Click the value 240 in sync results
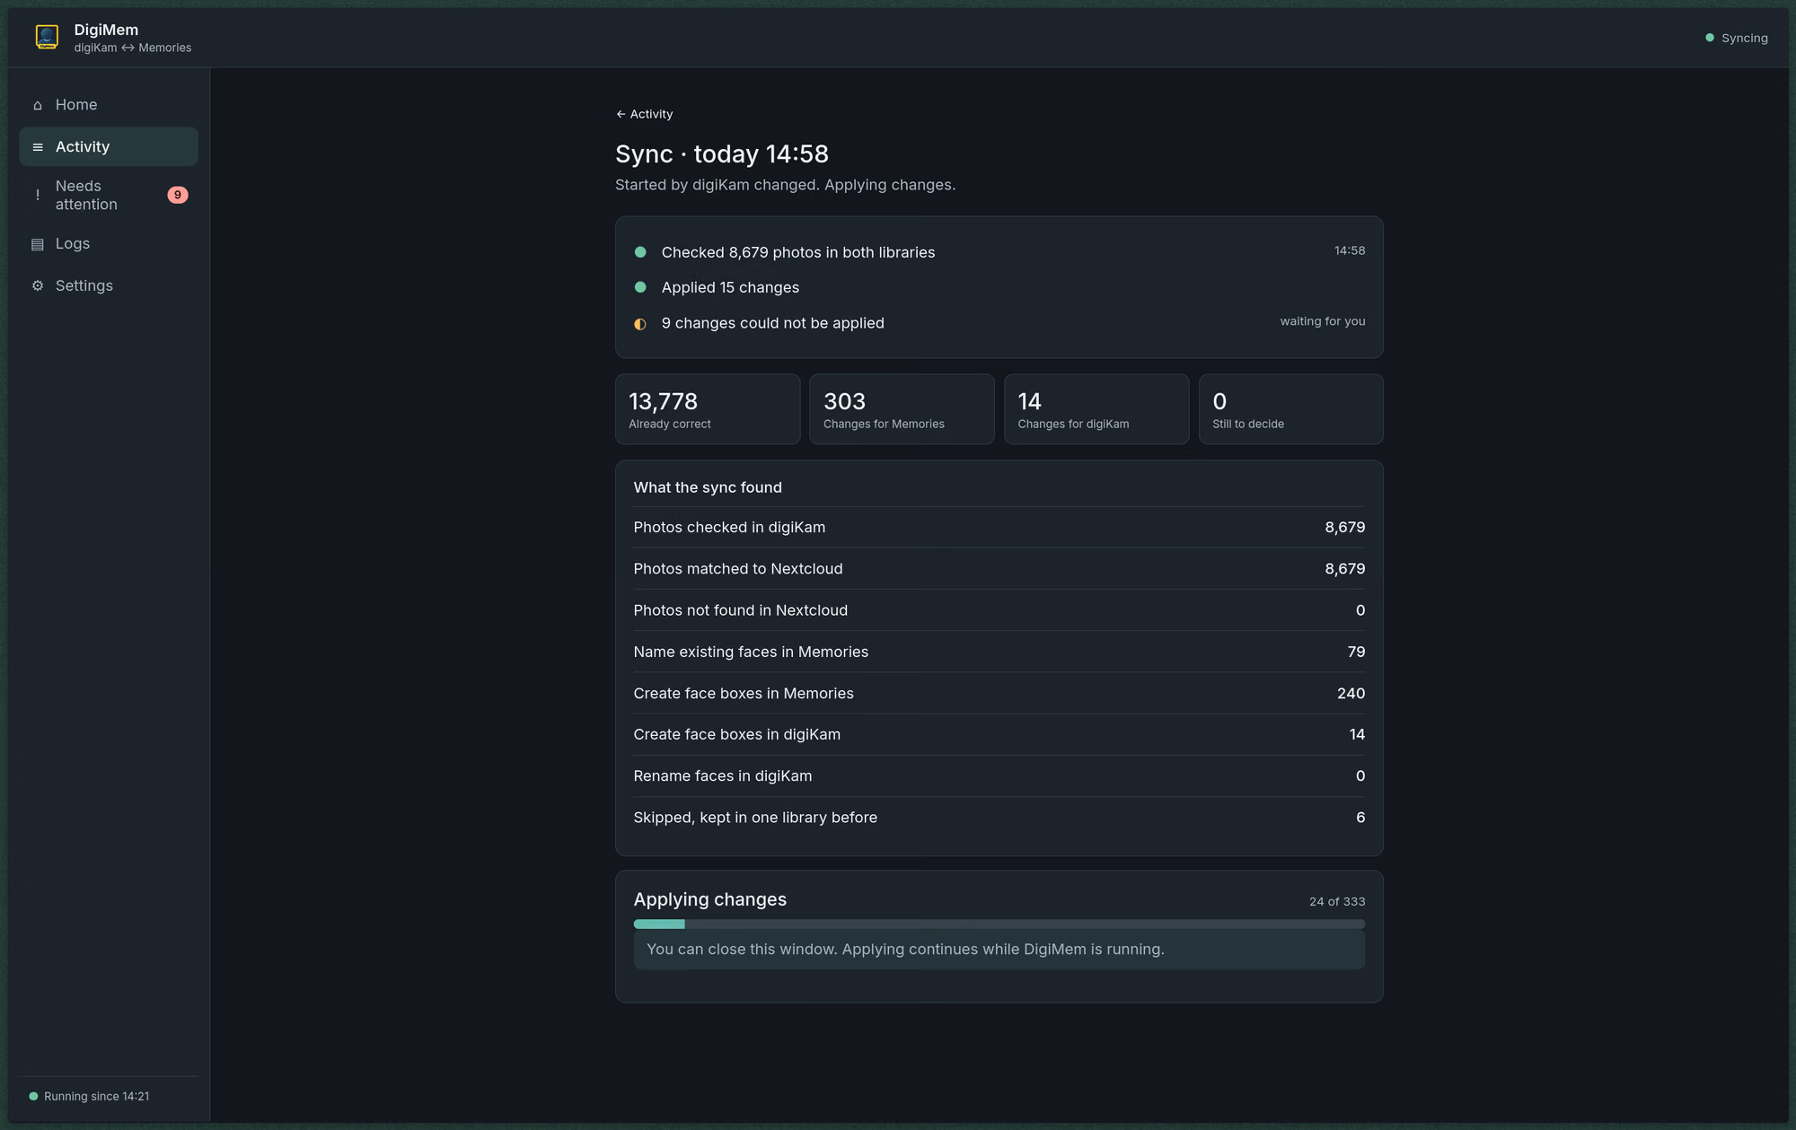The height and width of the screenshot is (1130, 1796). [1351, 693]
